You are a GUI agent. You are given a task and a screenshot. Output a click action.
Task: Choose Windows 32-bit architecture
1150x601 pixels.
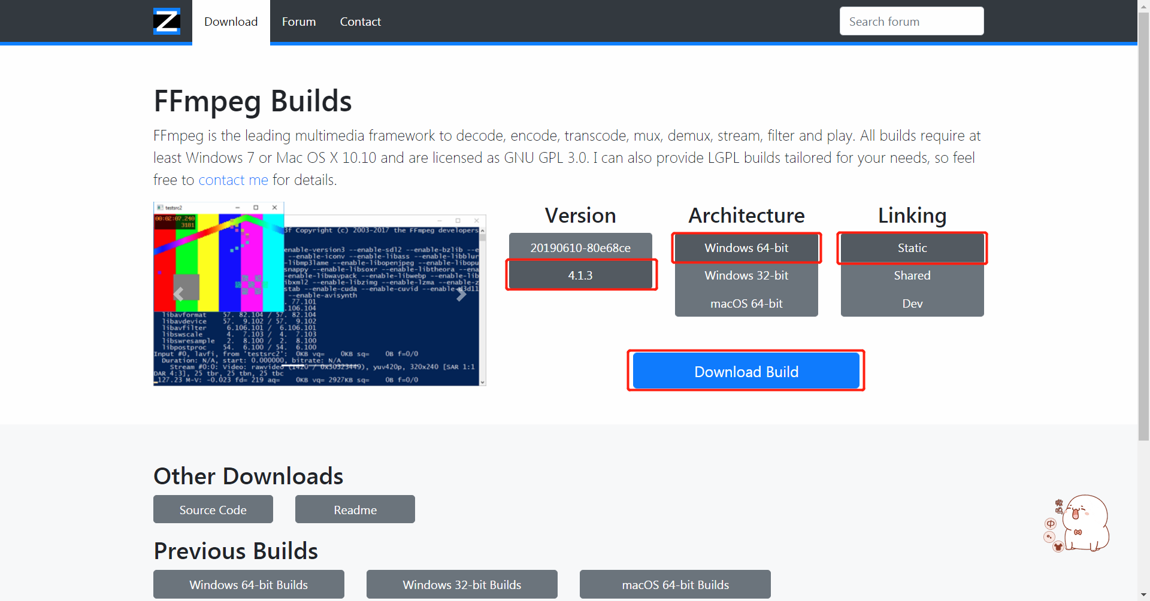pyautogui.click(x=746, y=275)
